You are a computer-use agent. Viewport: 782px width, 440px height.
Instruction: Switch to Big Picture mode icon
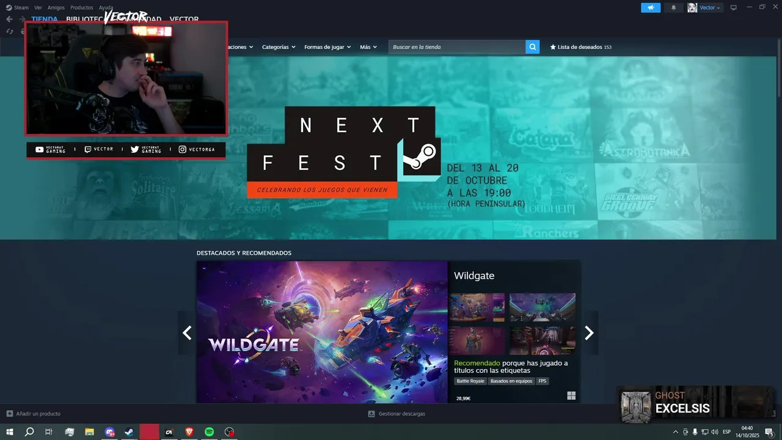point(734,8)
